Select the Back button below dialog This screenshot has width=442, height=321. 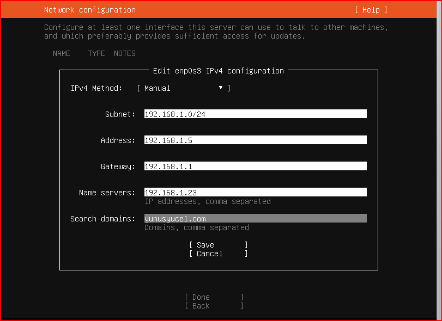pyautogui.click(x=214, y=306)
